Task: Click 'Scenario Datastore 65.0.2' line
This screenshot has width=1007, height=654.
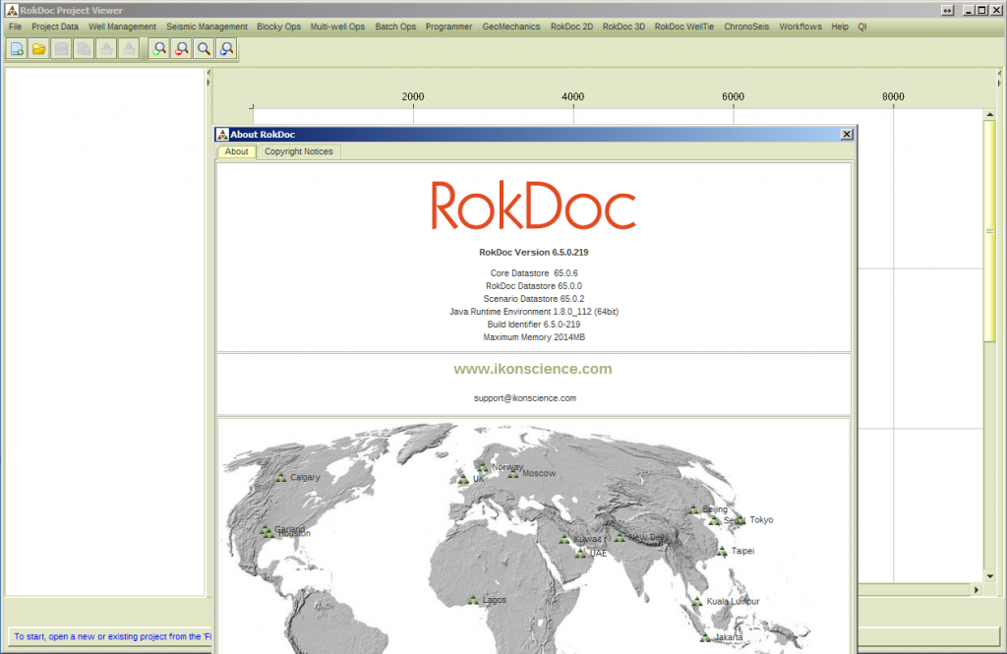Action: pyautogui.click(x=534, y=299)
